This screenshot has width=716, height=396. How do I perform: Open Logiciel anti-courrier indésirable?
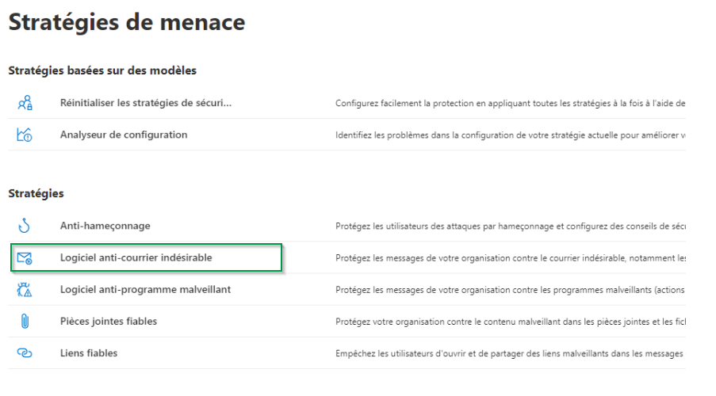coord(136,257)
